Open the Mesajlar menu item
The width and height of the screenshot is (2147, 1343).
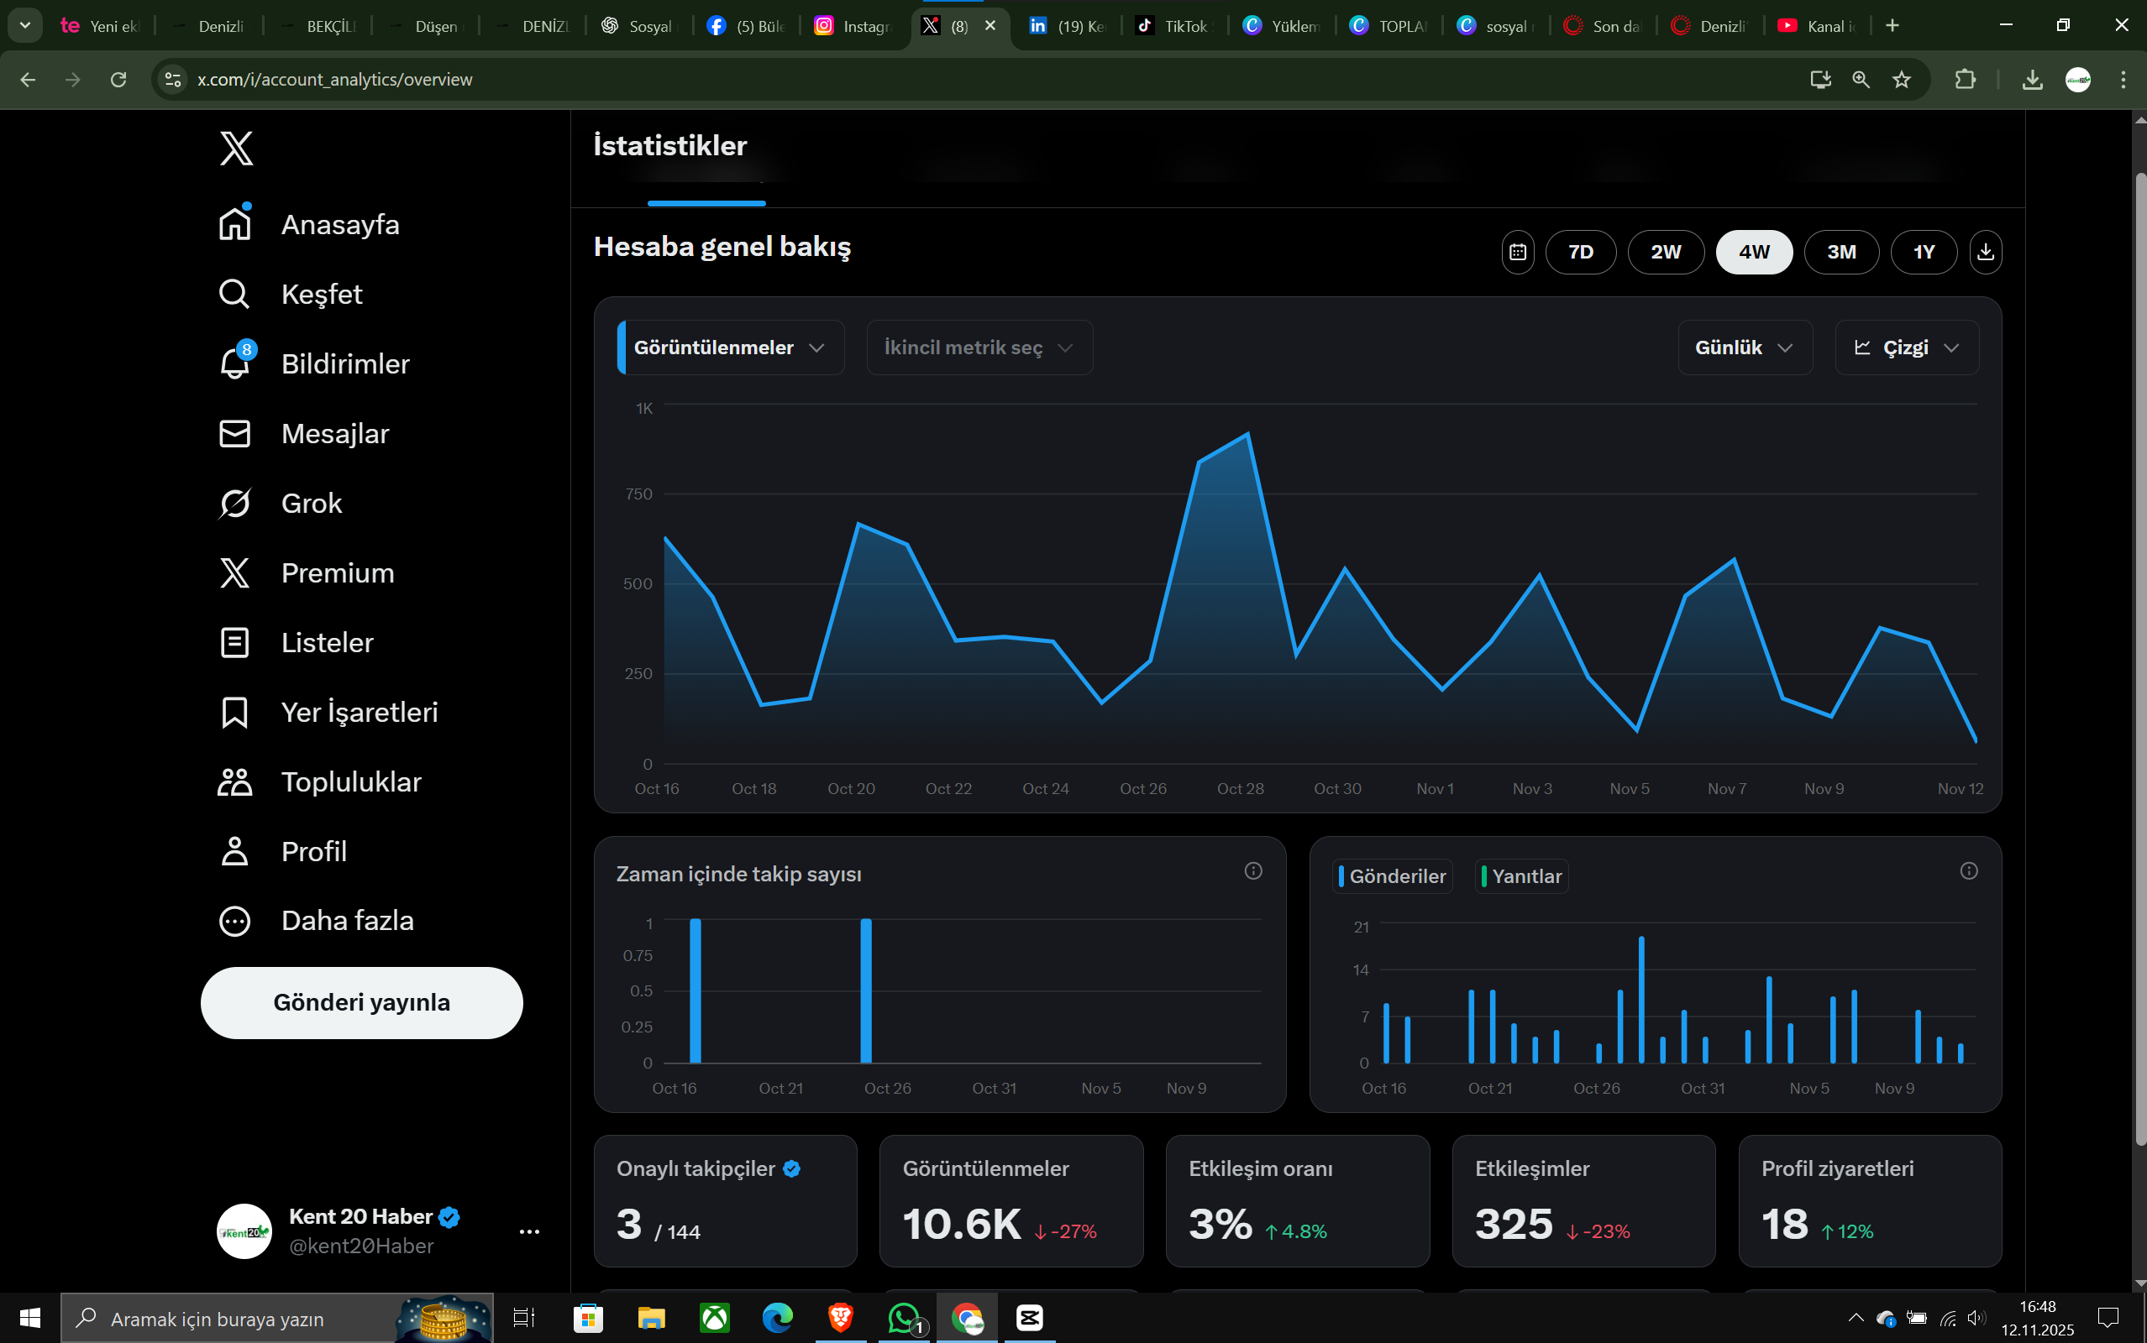click(334, 433)
